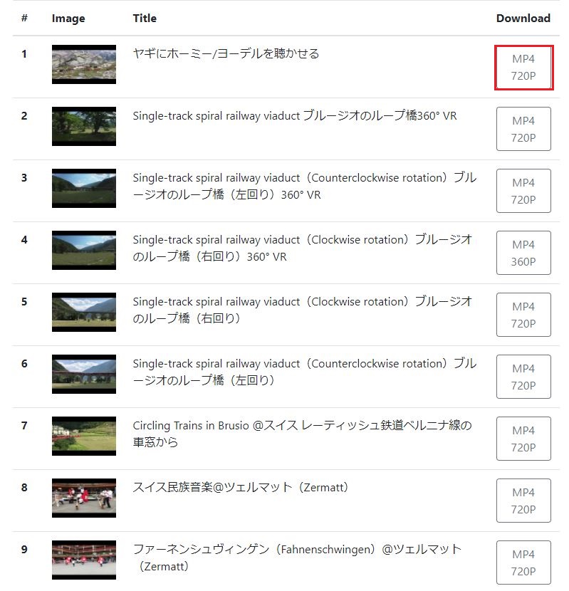Click the title ヤギにホーミー/ヨーデルを聴かせる
Viewport: 569px width, 591px height.
pos(226,53)
